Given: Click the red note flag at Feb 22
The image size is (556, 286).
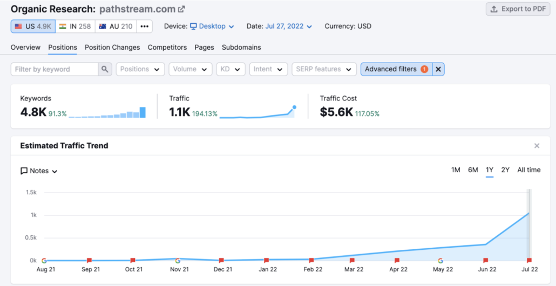Looking at the screenshot, I should coord(311,261).
